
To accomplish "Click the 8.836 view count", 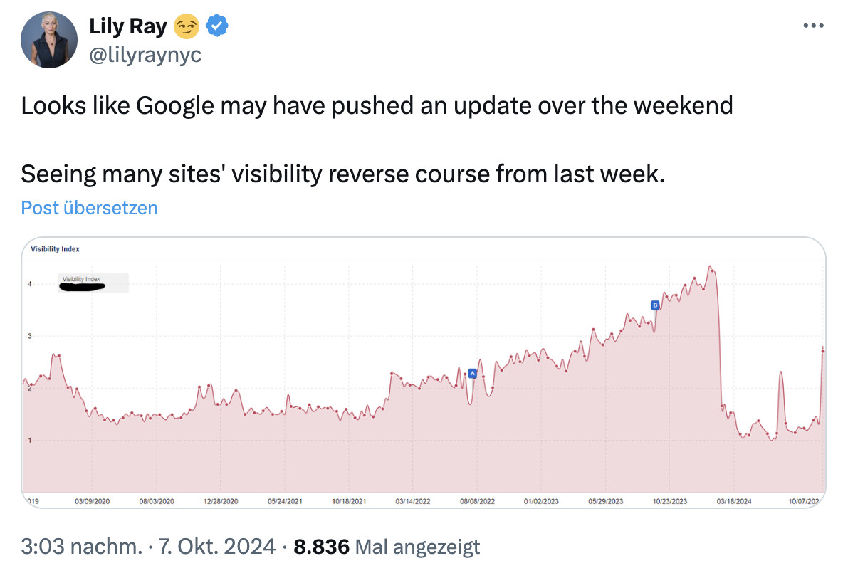I will (x=322, y=546).
